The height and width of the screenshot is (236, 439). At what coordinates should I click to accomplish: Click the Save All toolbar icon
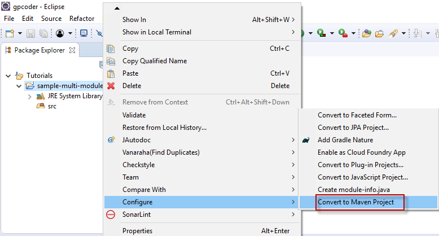tap(43, 33)
